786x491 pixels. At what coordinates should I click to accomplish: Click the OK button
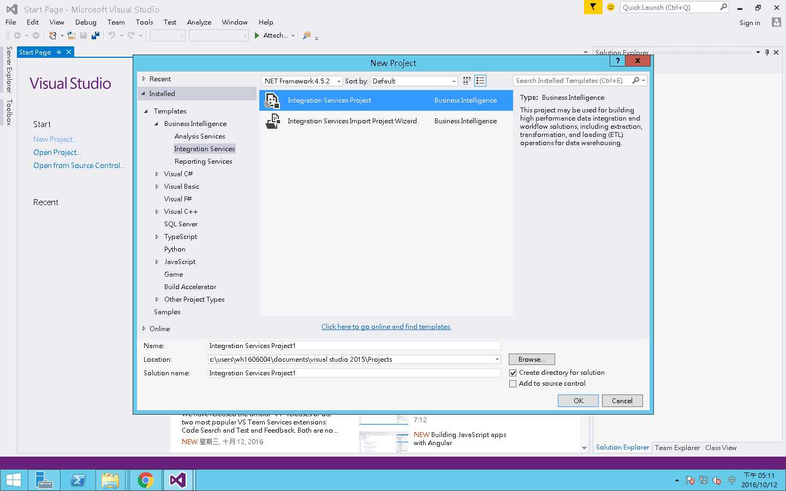pyautogui.click(x=579, y=400)
